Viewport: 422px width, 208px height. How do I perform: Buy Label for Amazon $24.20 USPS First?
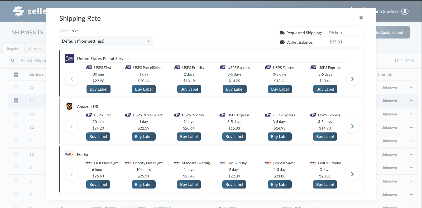pos(98,137)
